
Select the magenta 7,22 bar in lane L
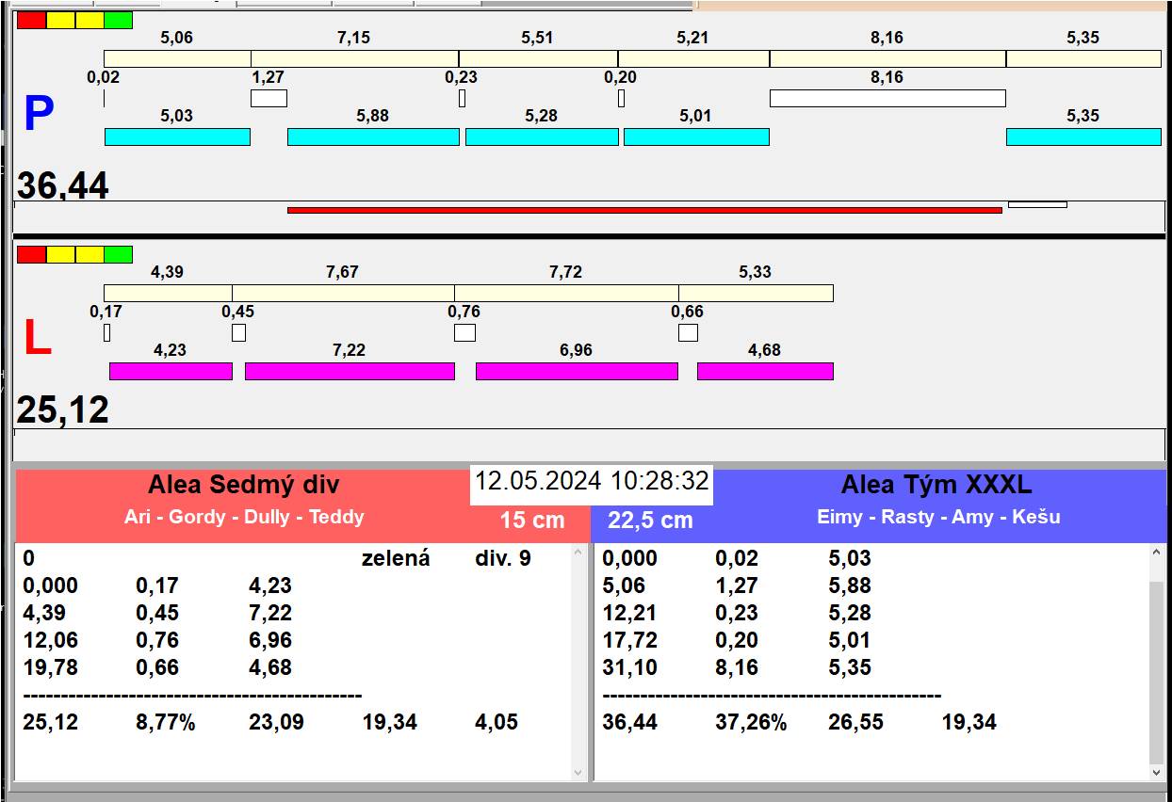click(x=350, y=371)
